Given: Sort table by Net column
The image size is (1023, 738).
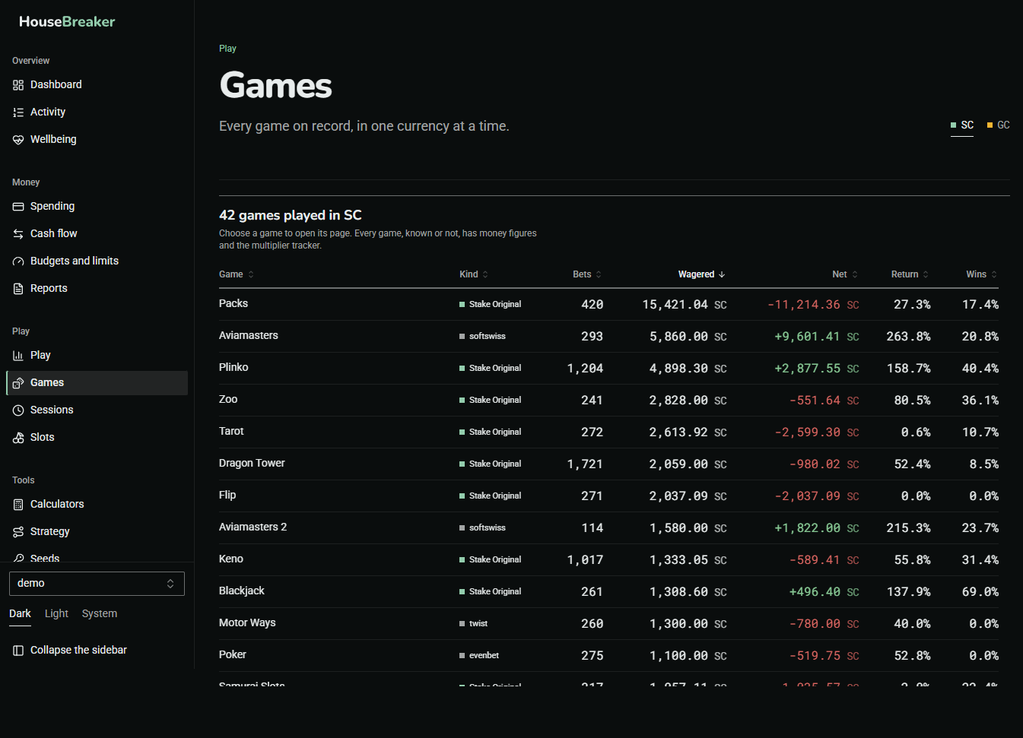Looking at the screenshot, I should [845, 274].
